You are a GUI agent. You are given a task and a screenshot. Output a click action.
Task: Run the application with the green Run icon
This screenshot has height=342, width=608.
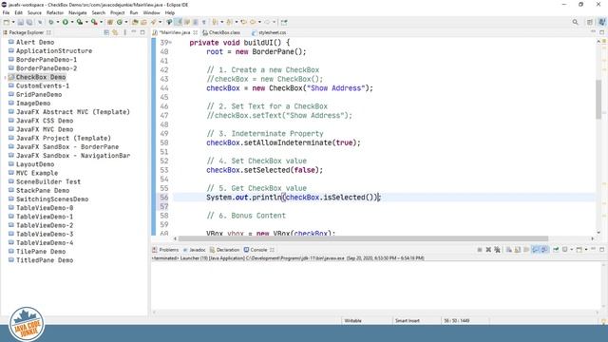pos(66,23)
